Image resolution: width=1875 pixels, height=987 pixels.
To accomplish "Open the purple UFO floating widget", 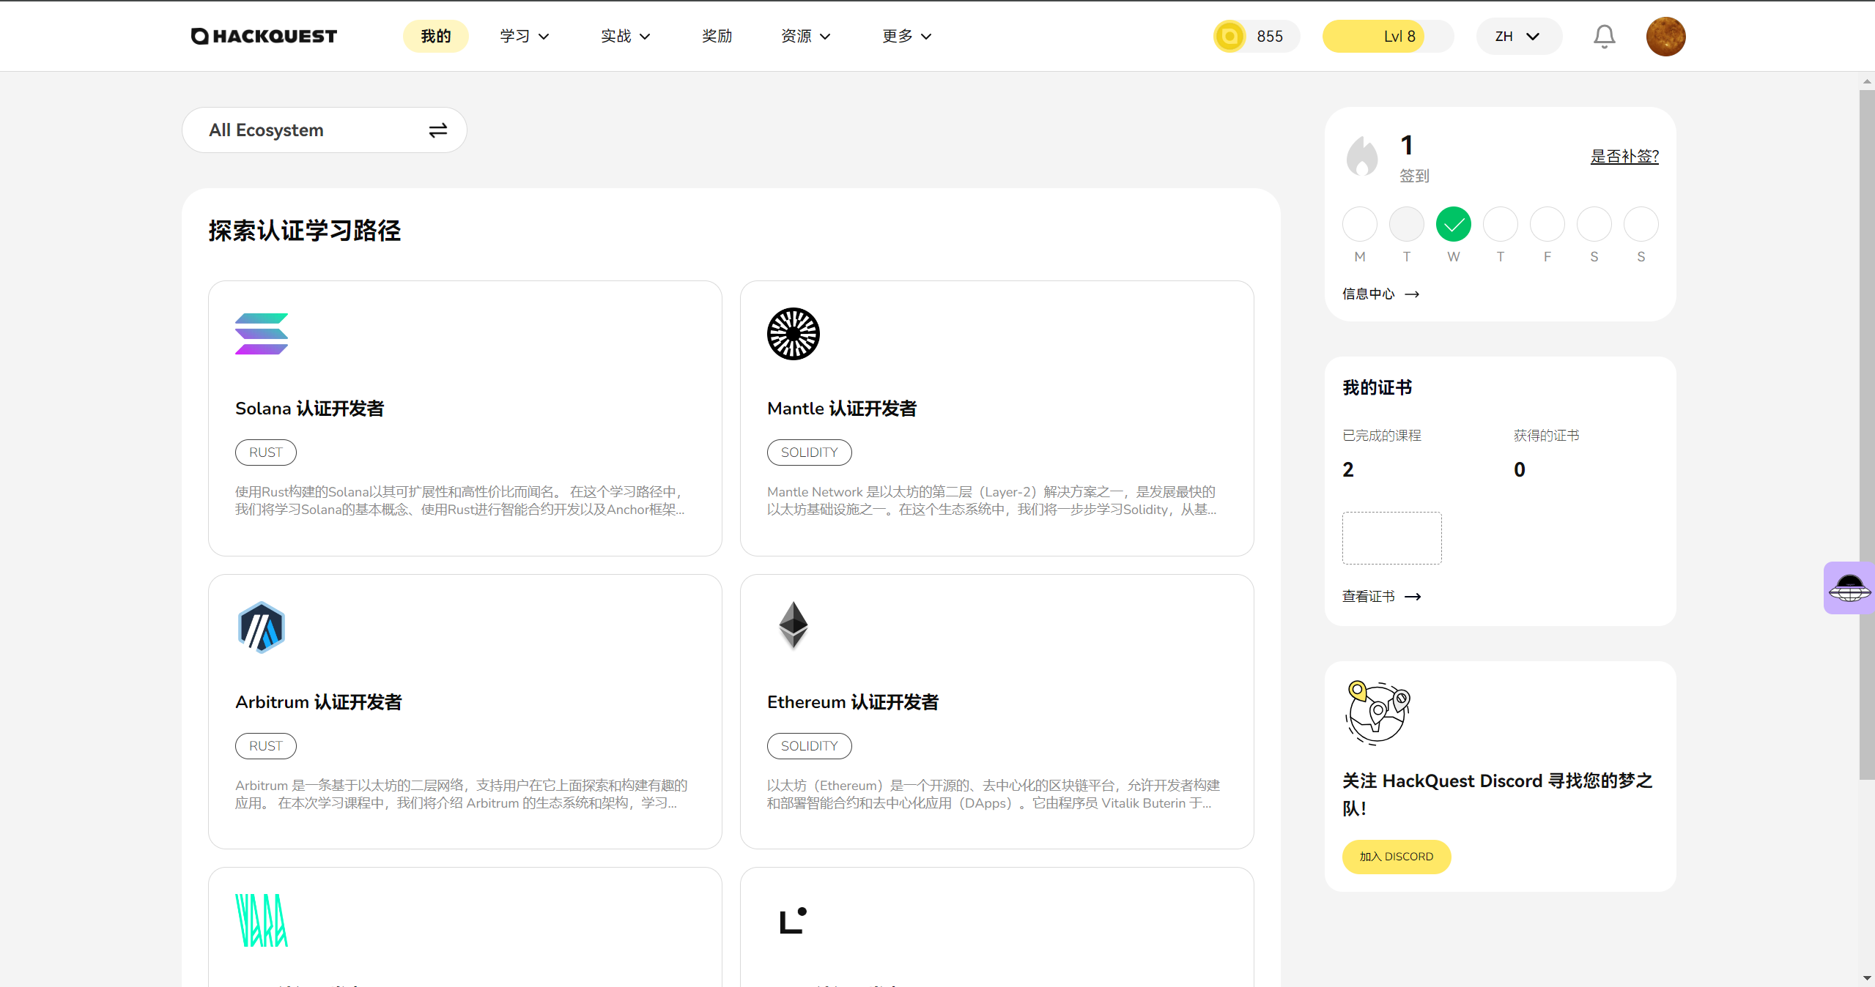I will coord(1849,587).
